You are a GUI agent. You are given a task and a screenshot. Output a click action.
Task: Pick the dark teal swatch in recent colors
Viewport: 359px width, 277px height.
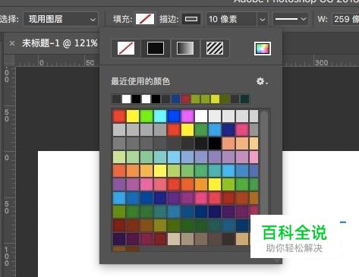[x=244, y=99]
